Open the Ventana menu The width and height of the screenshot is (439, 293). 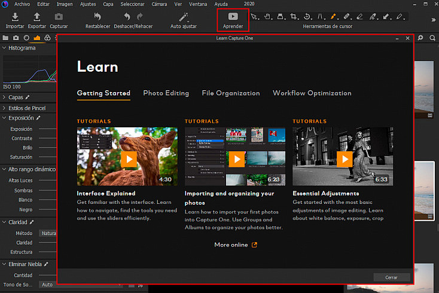(x=198, y=4)
